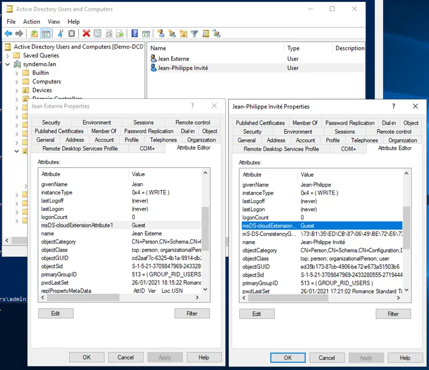Click the Up one level folder icon
The width and height of the screenshot is (429, 370).
coord(34,33)
